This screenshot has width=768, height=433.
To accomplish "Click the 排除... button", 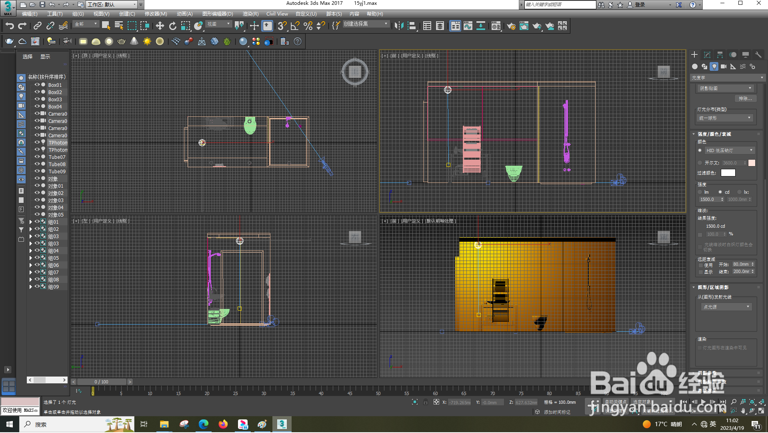I will pyautogui.click(x=745, y=98).
